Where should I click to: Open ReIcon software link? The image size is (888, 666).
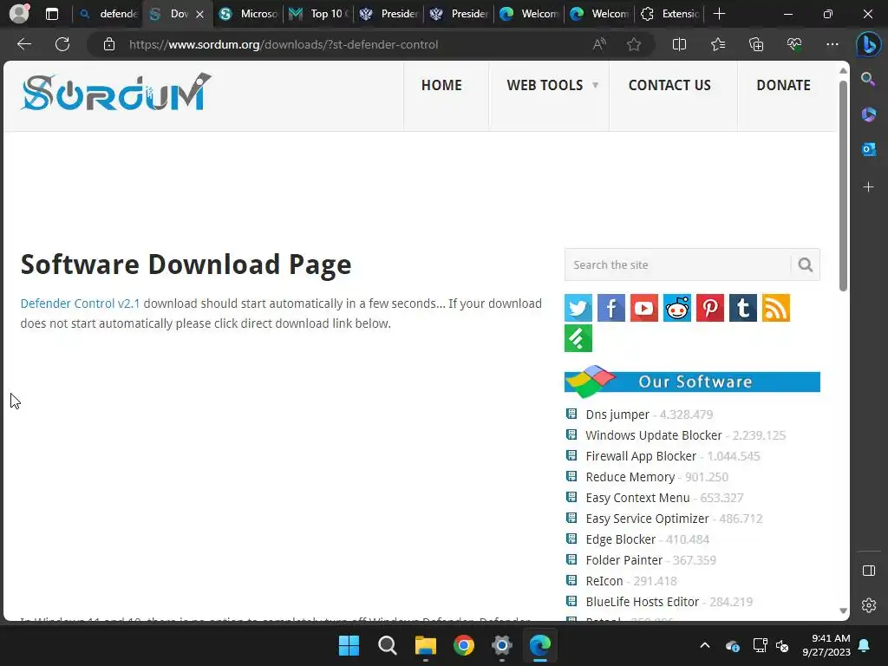coord(604,581)
